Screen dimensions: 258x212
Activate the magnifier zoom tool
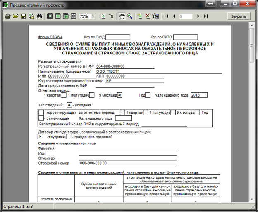pyautogui.click(x=130, y=16)
